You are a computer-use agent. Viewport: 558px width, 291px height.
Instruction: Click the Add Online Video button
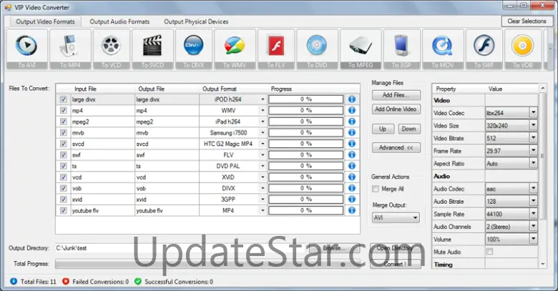click(396, 109)
